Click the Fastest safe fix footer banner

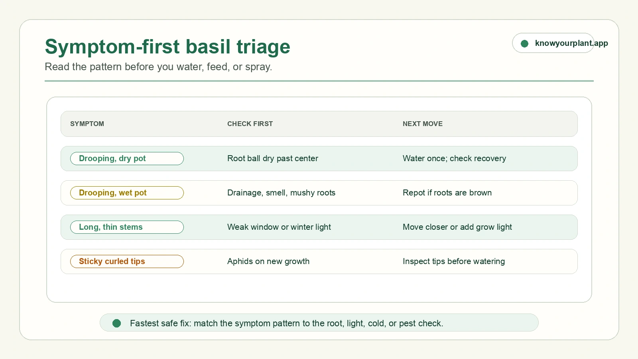[319, 323]
